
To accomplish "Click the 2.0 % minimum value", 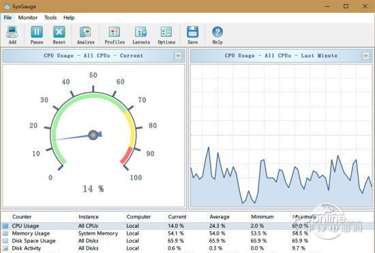I will 257,226.
